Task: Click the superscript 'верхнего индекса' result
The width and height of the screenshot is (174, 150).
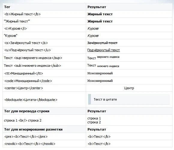Action: tap(108, 57)
